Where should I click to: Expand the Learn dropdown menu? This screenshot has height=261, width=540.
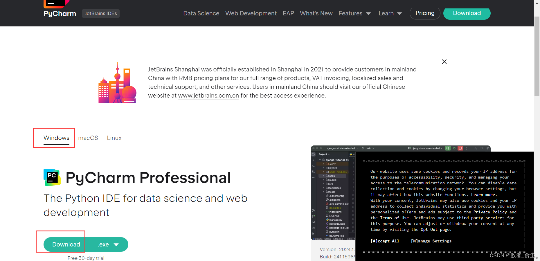click(x=390, y=13)
